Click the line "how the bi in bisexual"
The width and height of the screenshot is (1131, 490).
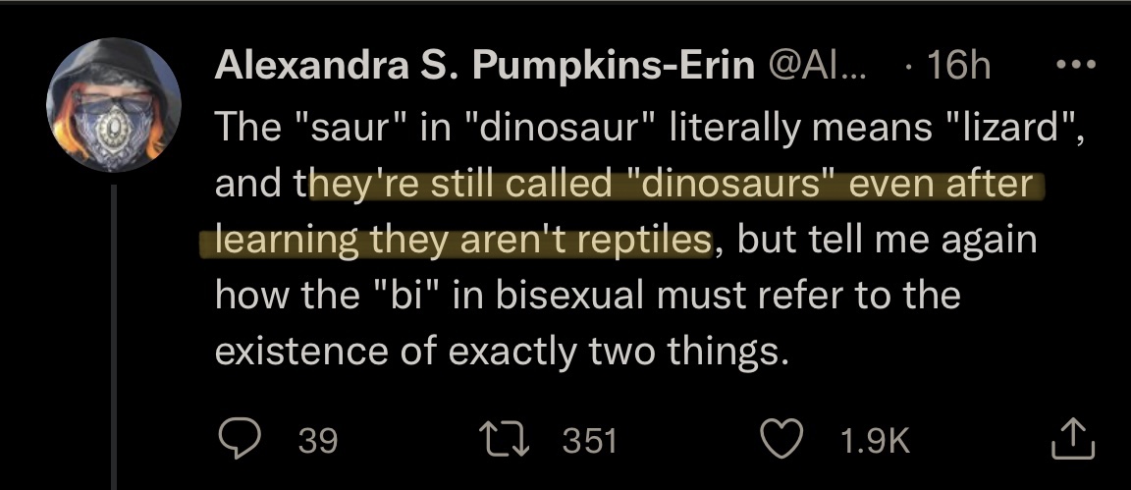[588, 296]
